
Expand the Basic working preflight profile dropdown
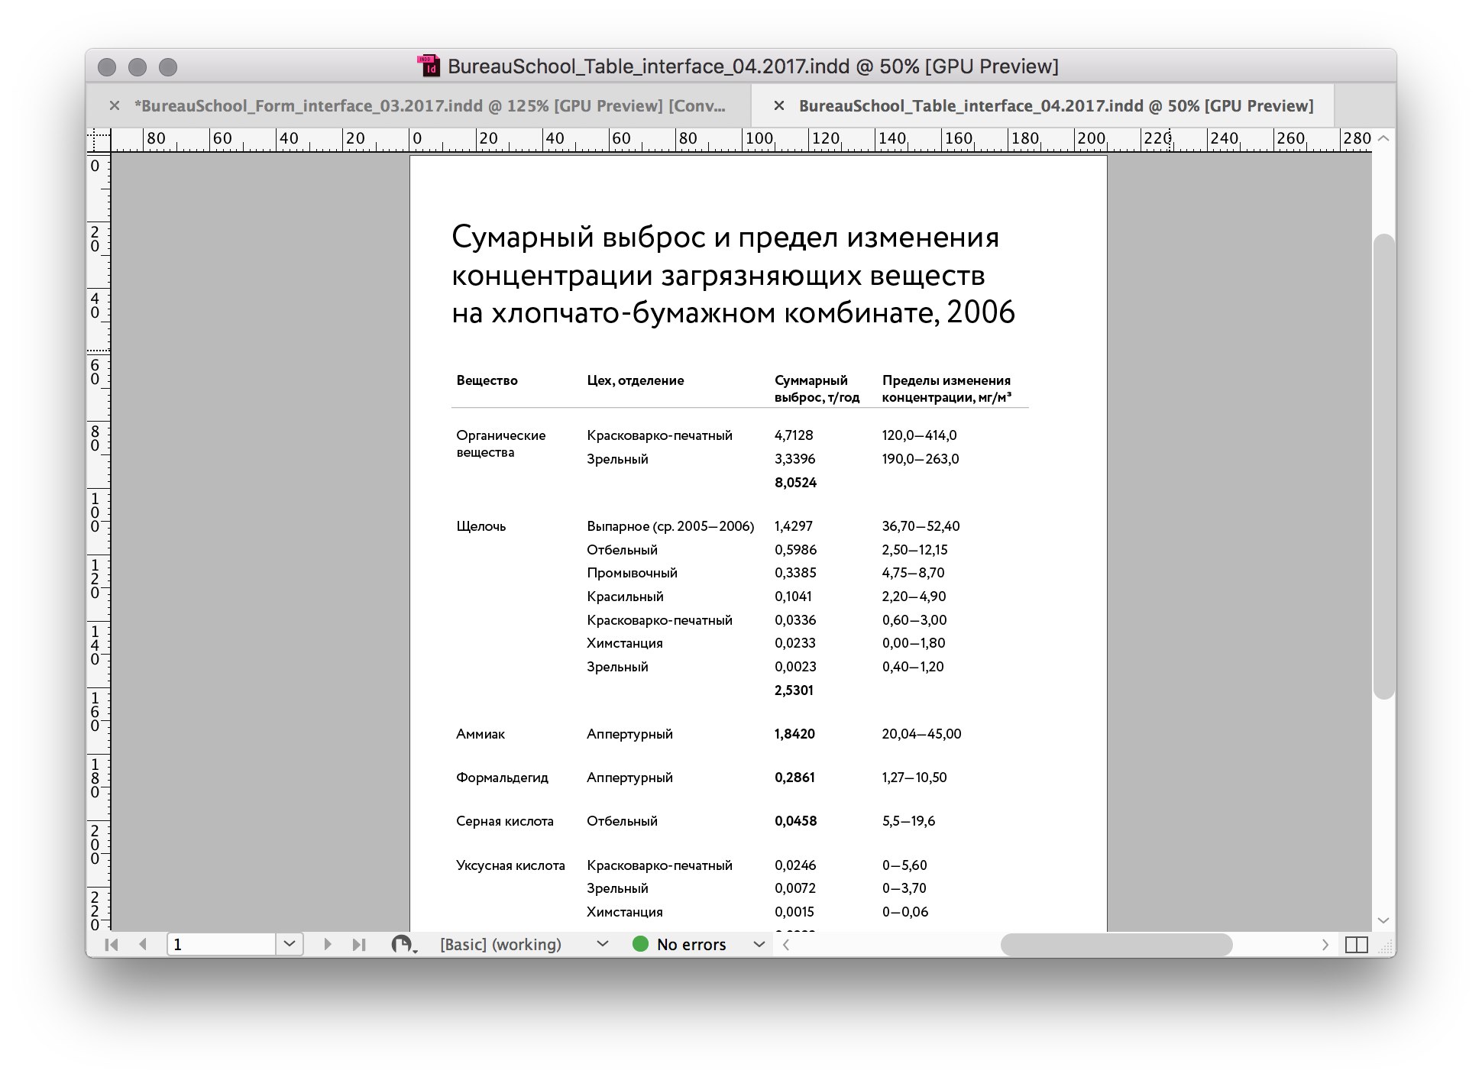pyautogui.click(x=603, y=944)
